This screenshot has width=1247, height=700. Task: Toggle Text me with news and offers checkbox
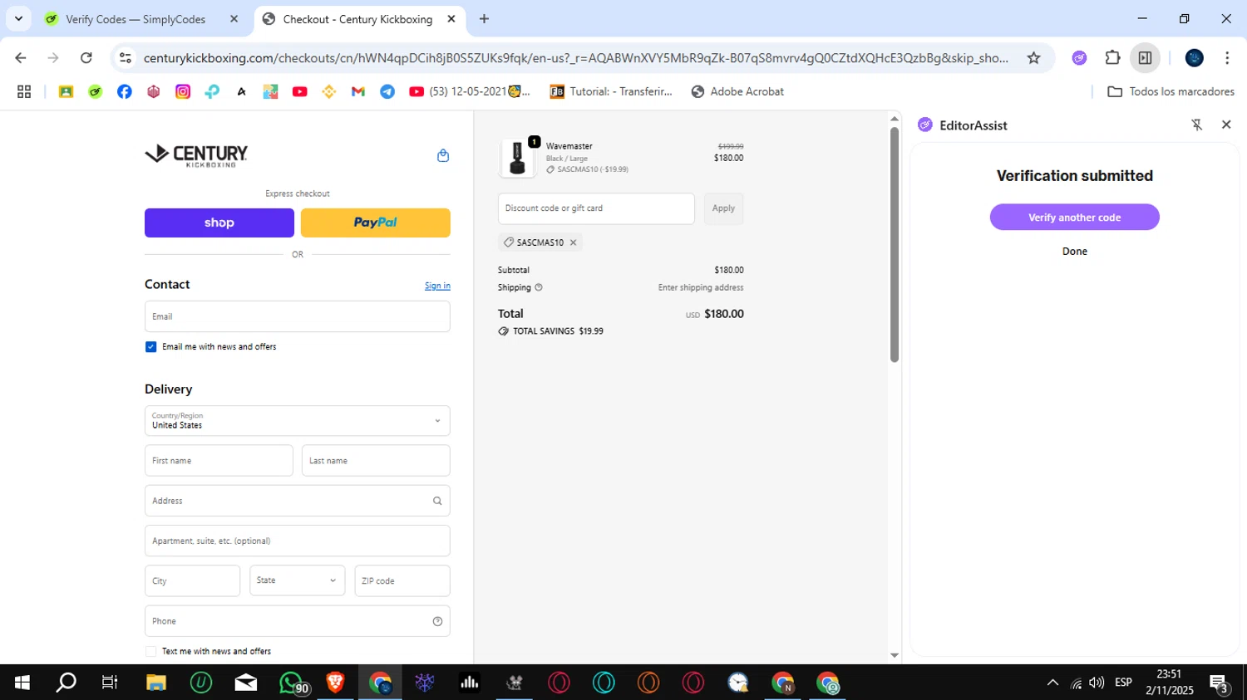(x=150, y=652)
